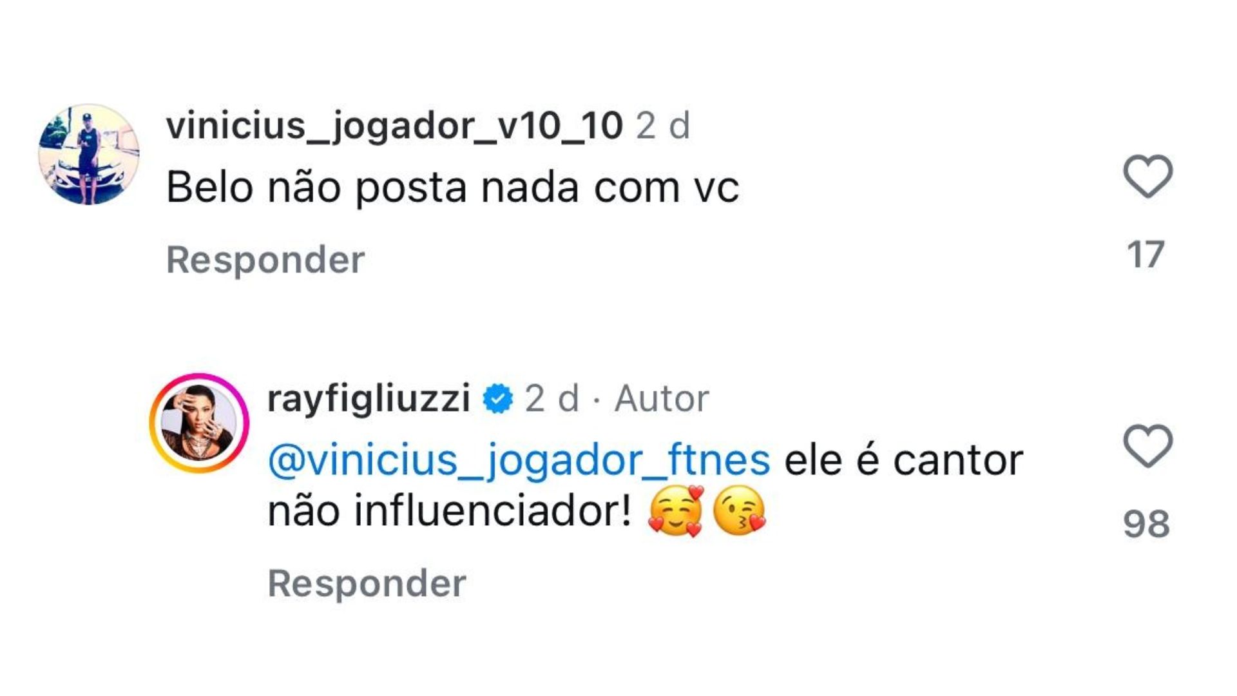Open the vinicius_jogador_v10_10 username link
Screen dimensions: 1237x696
coord(394,126)
